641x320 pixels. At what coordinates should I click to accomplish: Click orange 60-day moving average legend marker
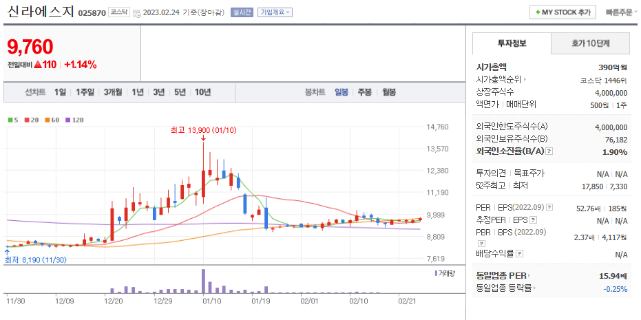tap(47, 120)
